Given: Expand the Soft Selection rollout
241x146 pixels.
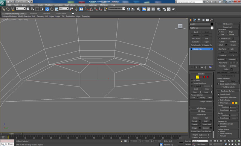Looking at the screenshot, I should 201,108.
